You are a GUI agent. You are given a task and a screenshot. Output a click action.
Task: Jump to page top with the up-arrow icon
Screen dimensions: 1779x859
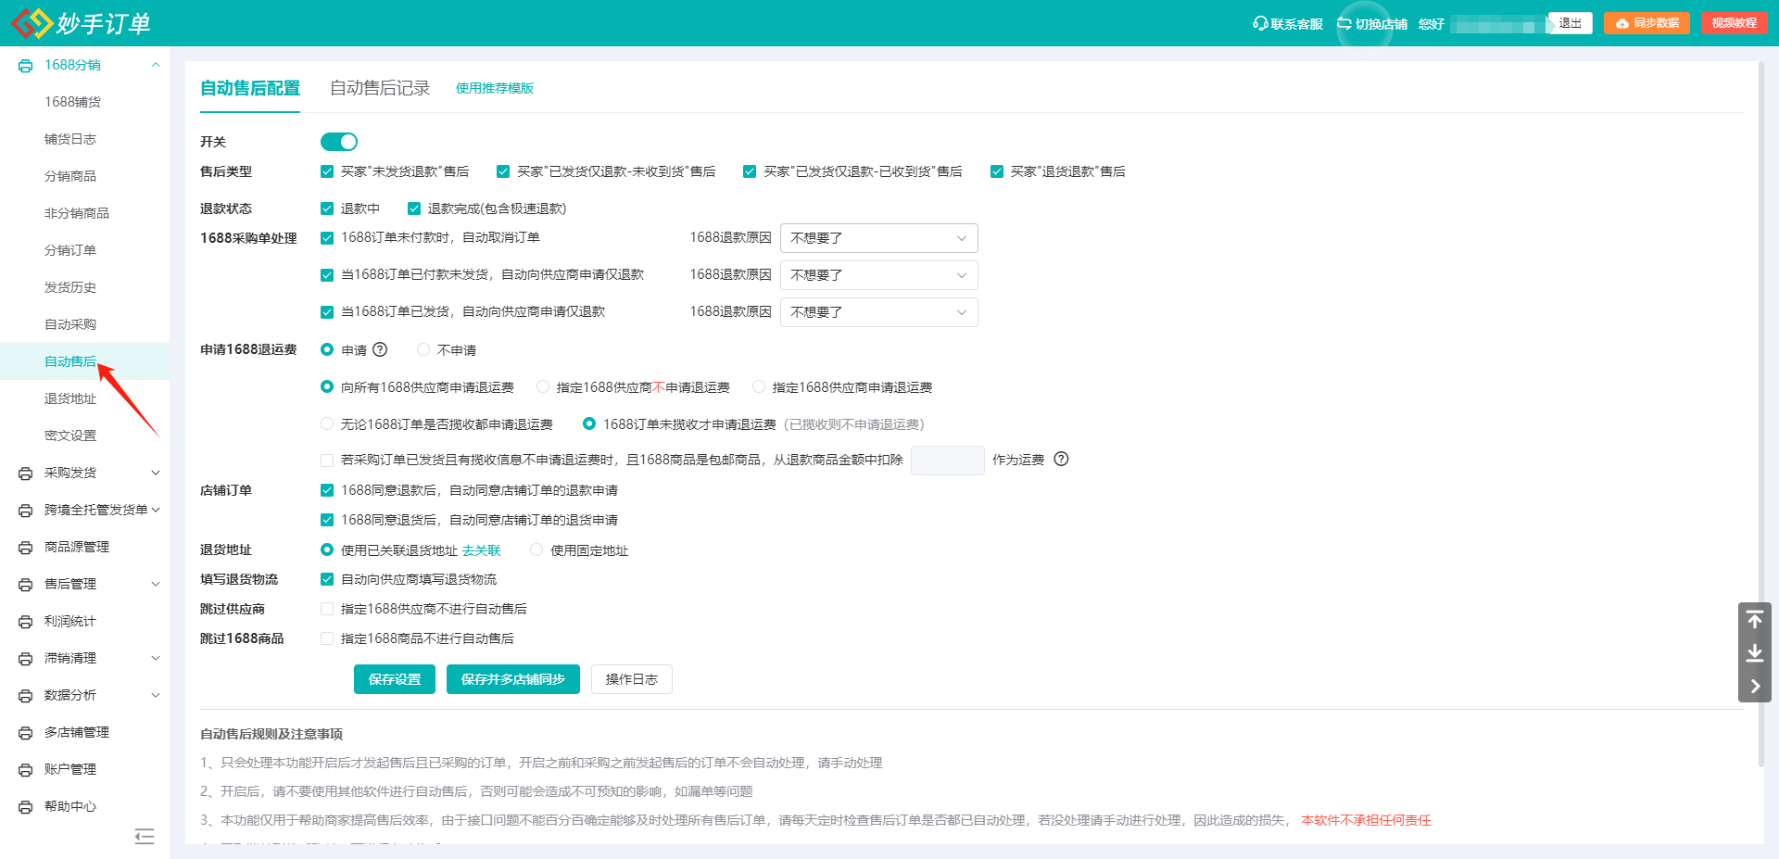coord(1755,619)
